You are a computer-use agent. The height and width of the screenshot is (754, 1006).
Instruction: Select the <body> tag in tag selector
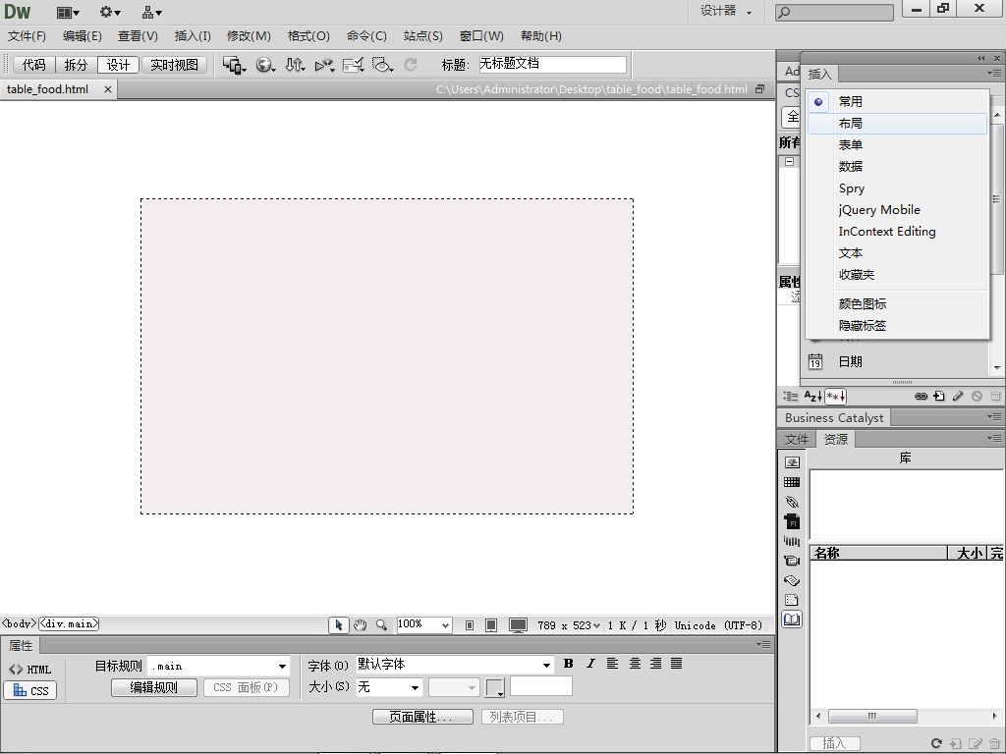19,623
